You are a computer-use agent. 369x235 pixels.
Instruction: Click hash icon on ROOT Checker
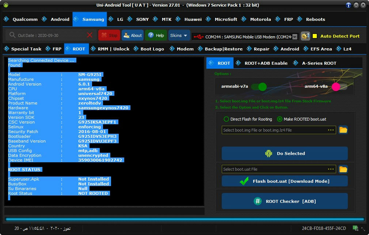258,201
